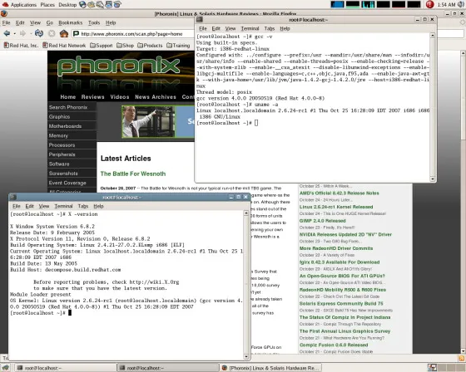Open the green memory monitor graph
Viewport: 466px width, 372px height.
(x=353, y=4)
